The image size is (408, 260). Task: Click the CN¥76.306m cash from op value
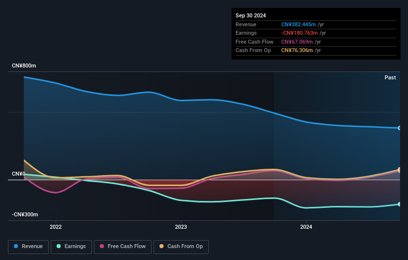[x=297, y=51]
